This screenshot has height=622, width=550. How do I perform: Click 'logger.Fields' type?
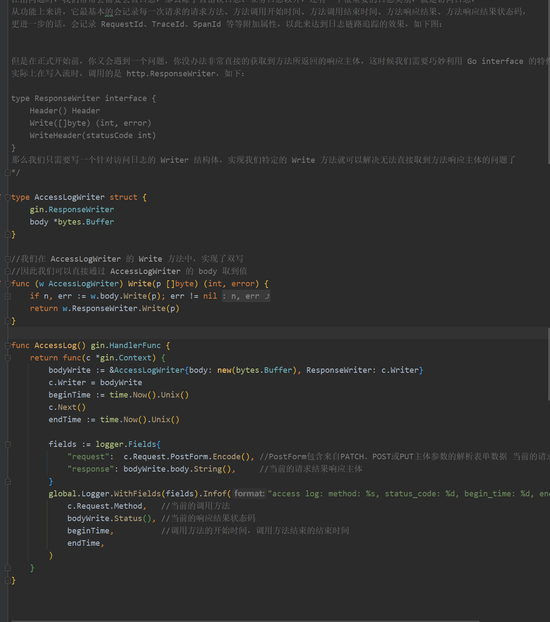(126, 444)
